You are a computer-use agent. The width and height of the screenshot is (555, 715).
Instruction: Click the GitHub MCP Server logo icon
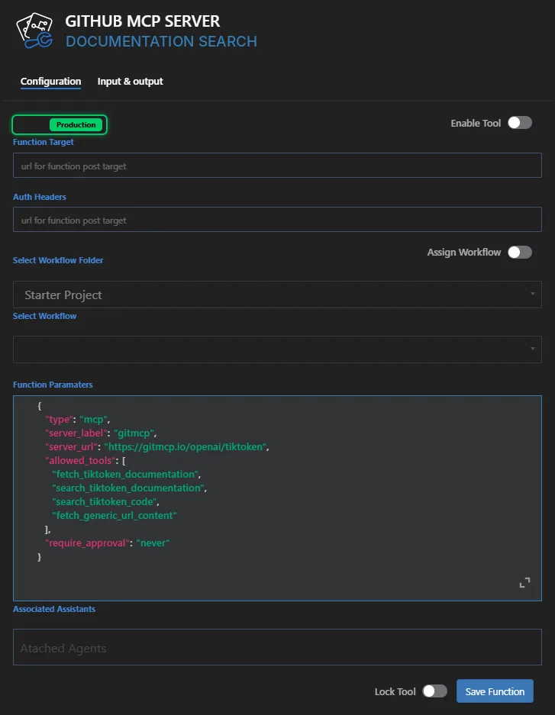[34, 31]
